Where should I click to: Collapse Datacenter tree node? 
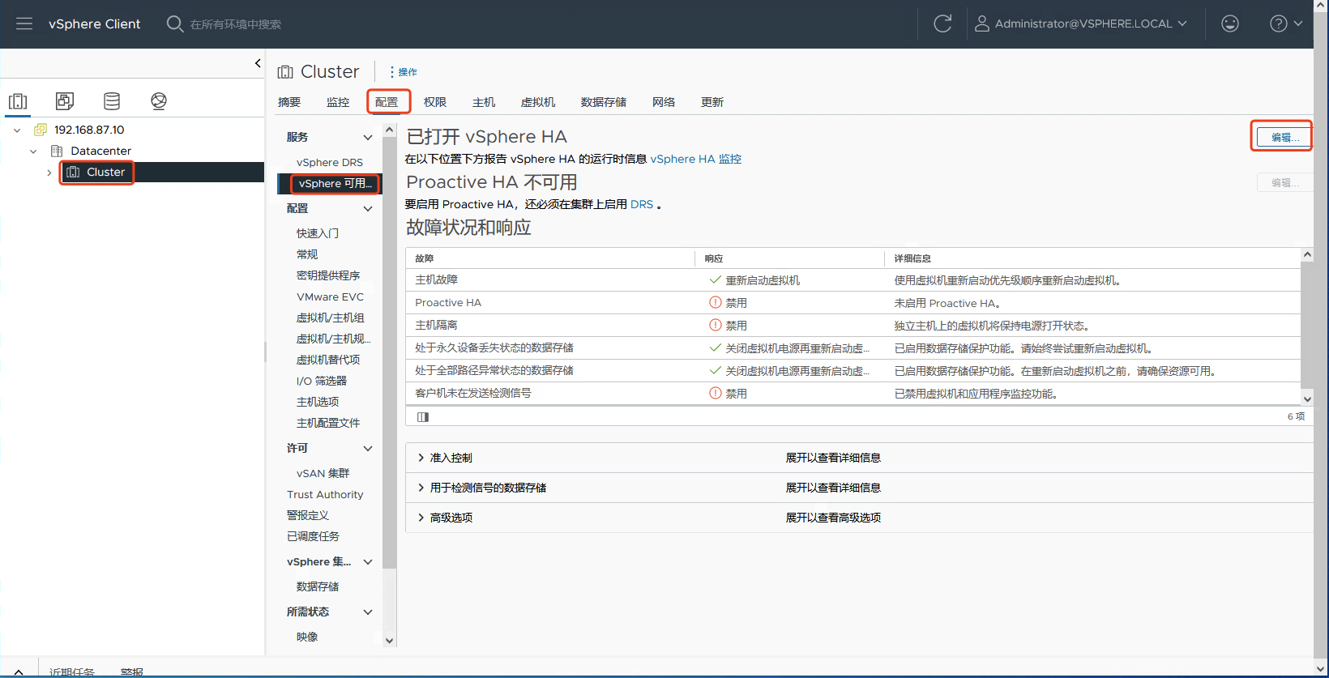[x=33, y=151]
